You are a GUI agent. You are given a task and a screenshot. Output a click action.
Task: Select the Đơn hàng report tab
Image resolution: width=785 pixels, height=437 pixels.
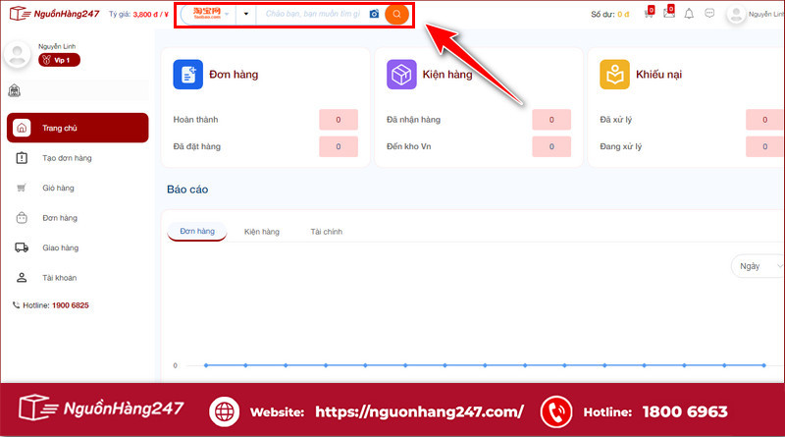pos(197,232)
